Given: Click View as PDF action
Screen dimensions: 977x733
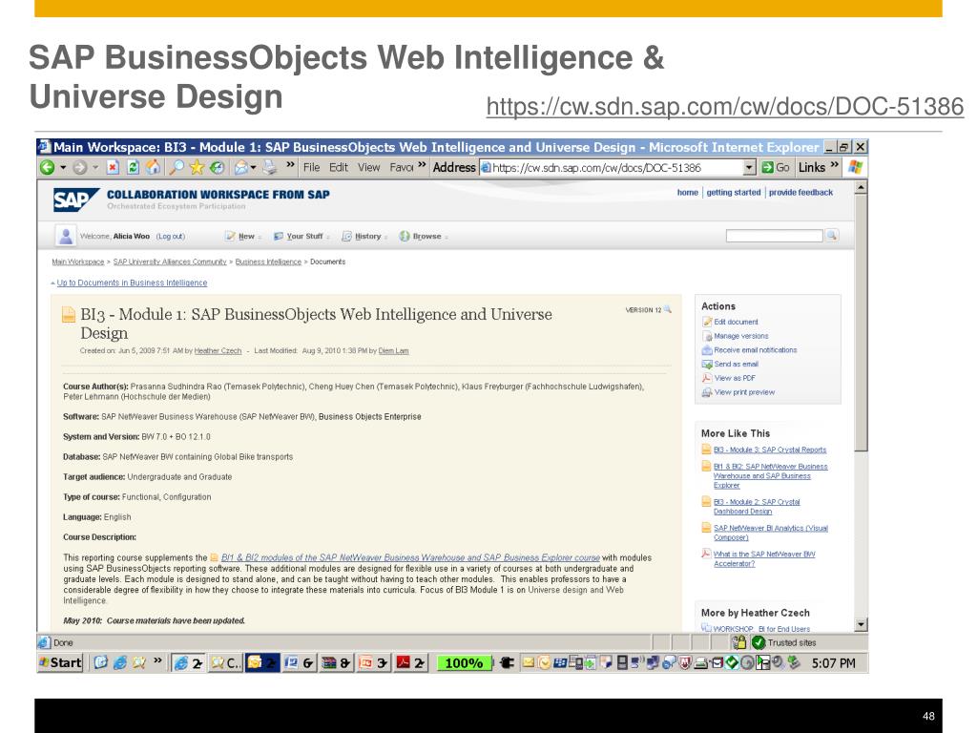Looking at the screenshot, I should click(735, 378).
